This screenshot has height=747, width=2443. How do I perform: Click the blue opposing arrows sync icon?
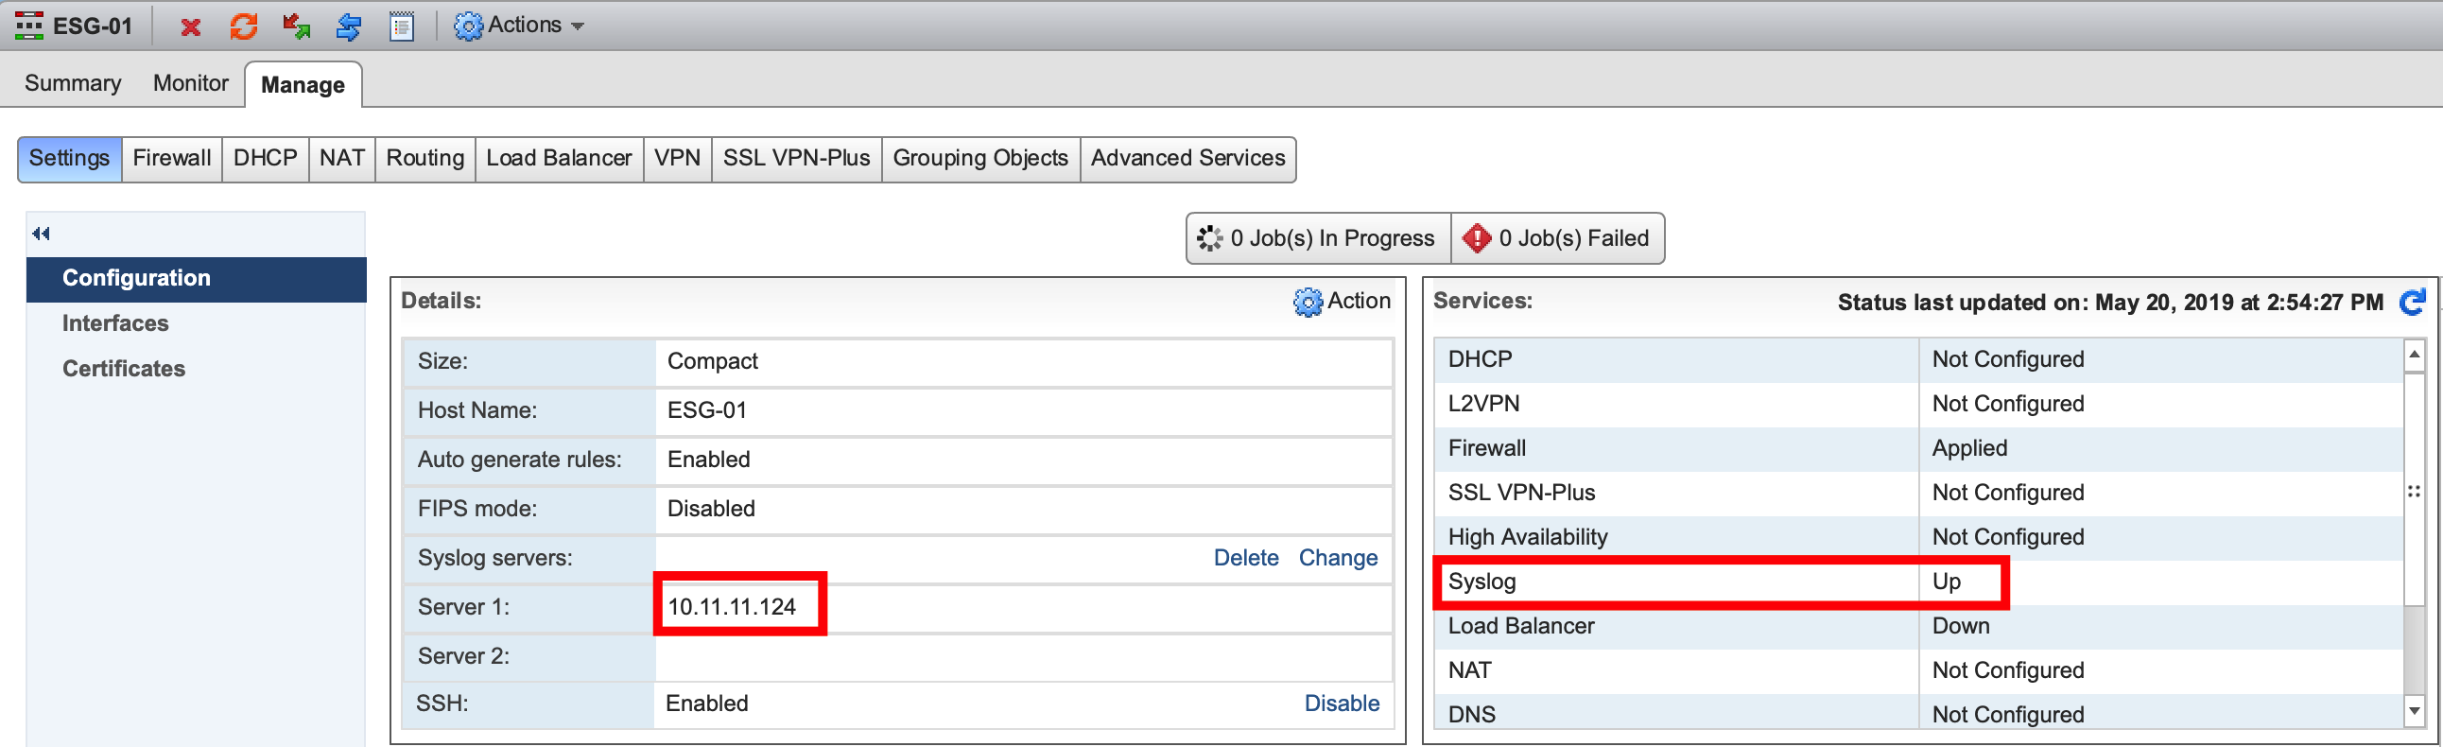pos(349,26)
